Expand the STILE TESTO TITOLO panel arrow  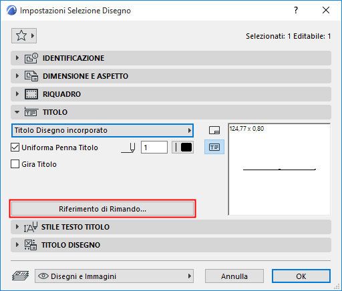[x=17, y=227]
